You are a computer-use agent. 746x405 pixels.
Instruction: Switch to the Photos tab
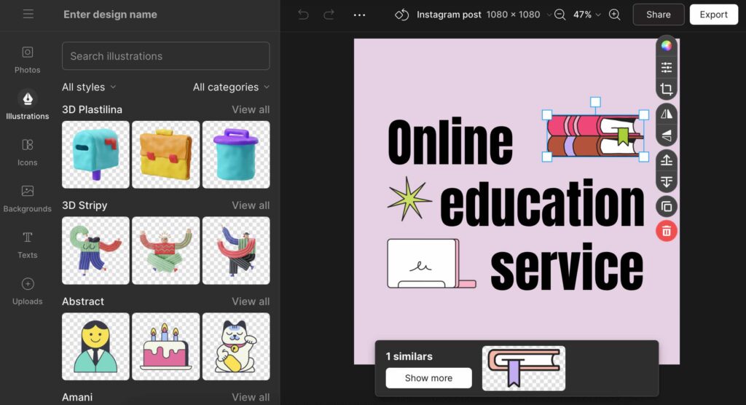28,59
